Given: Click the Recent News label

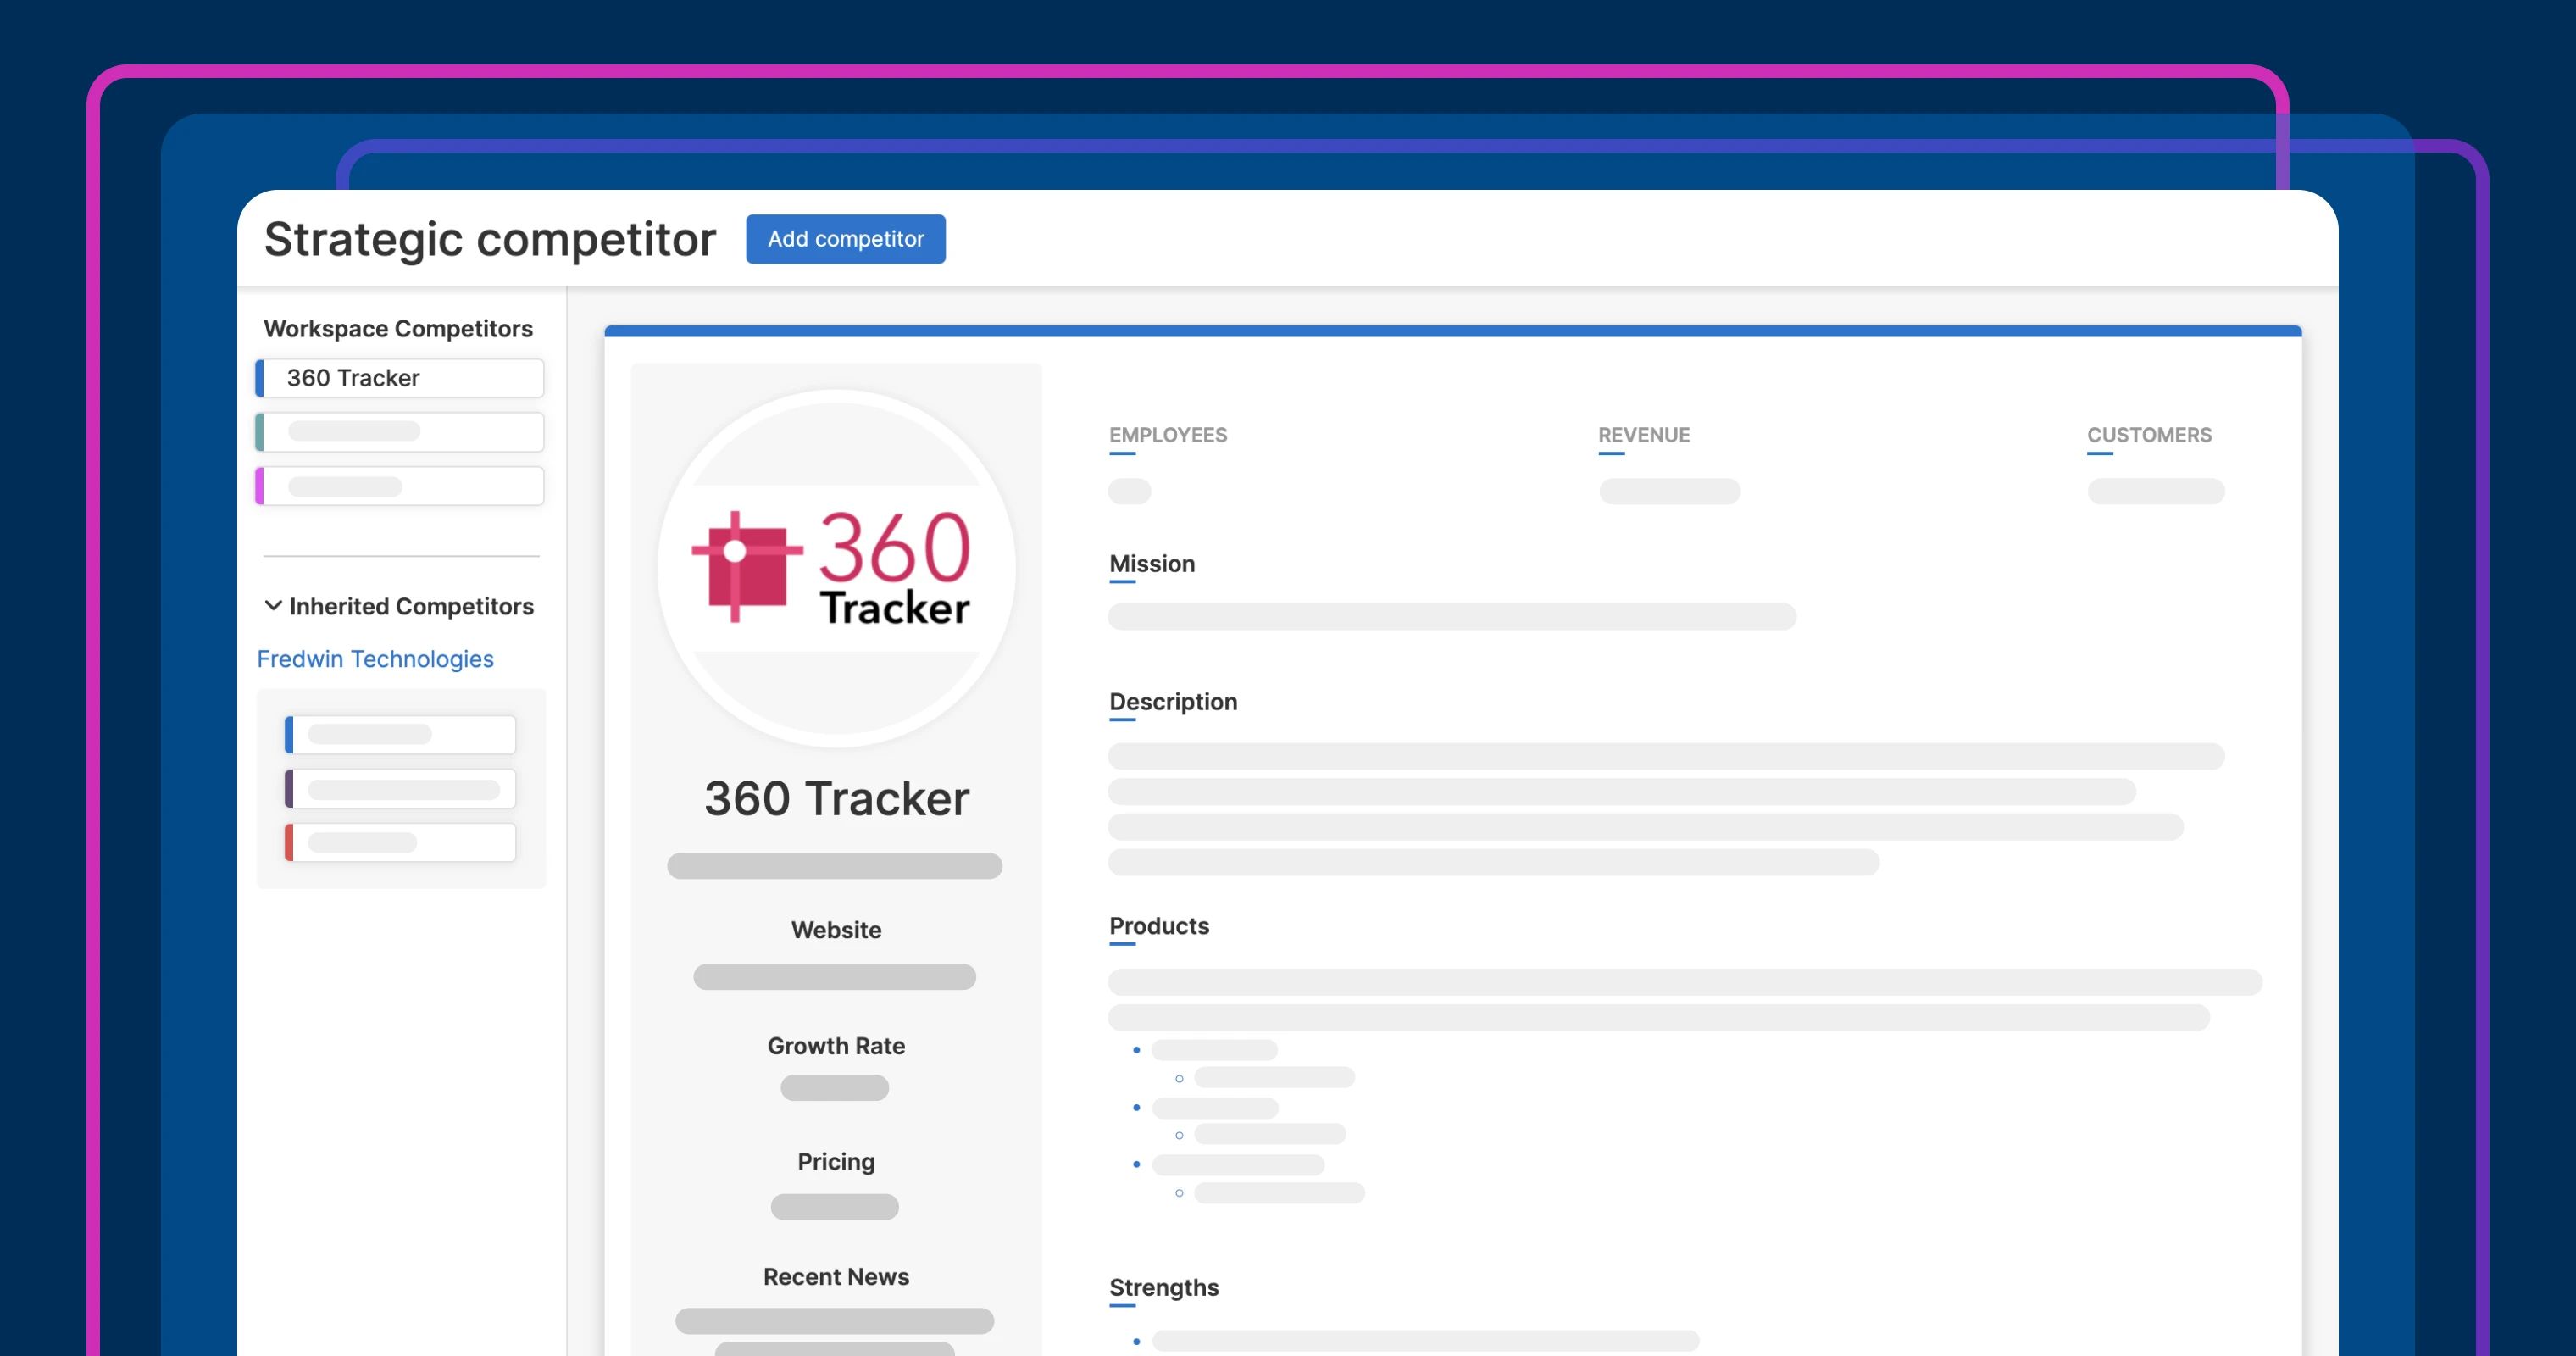Looking at the screenshot, I should coord(835,1277).
